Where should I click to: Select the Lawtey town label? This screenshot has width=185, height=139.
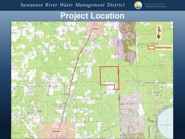coord(94,29)
